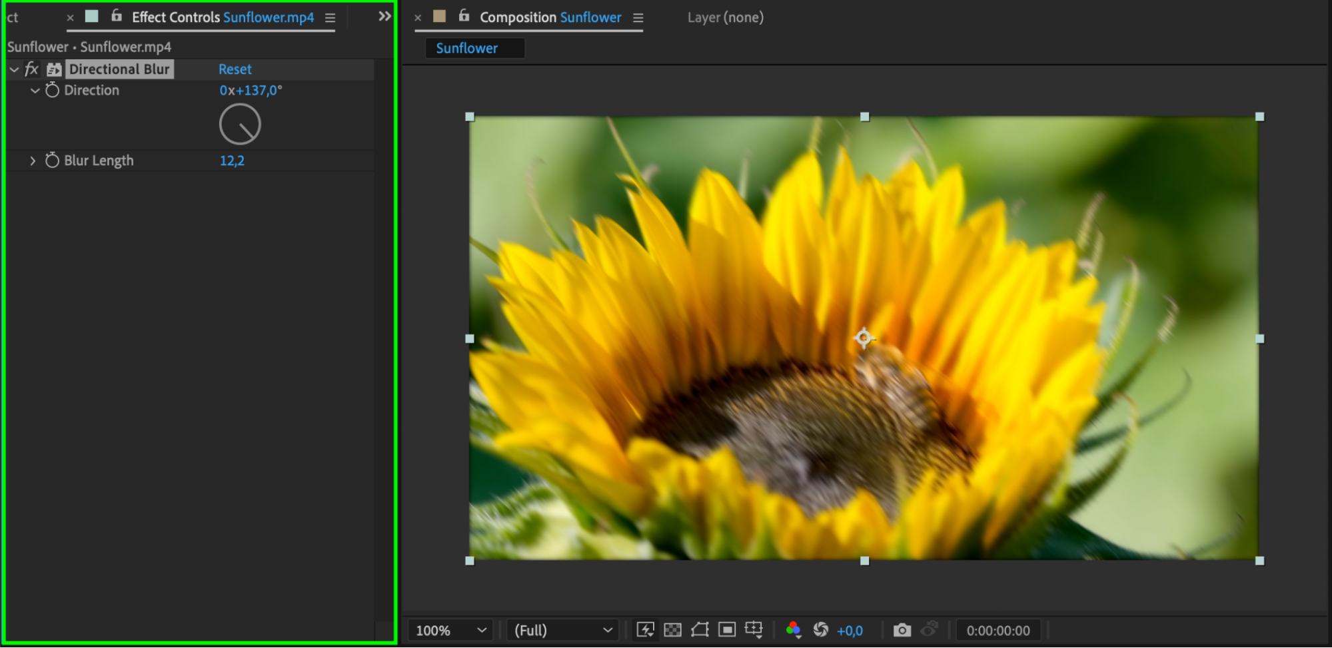Click the Direction angle dial

click(x=240, y=125)
